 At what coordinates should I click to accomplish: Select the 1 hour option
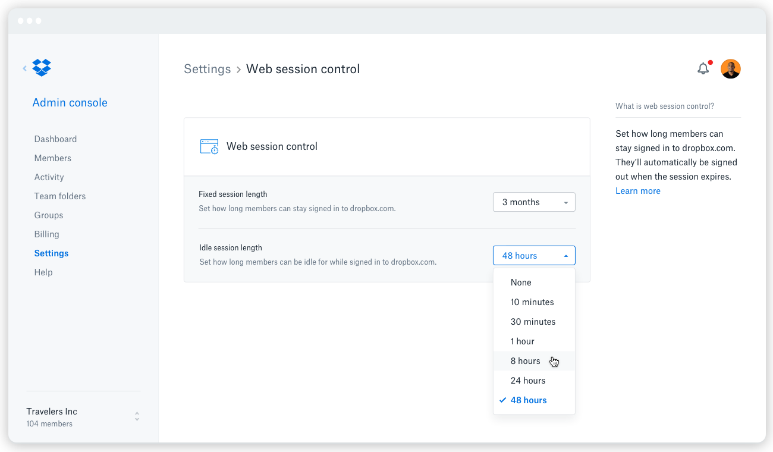[x=523, y=341]
